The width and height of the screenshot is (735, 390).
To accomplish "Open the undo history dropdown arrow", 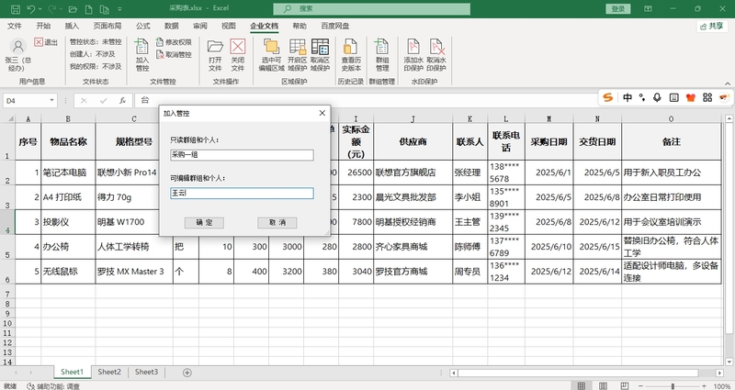I will (40, 9).
